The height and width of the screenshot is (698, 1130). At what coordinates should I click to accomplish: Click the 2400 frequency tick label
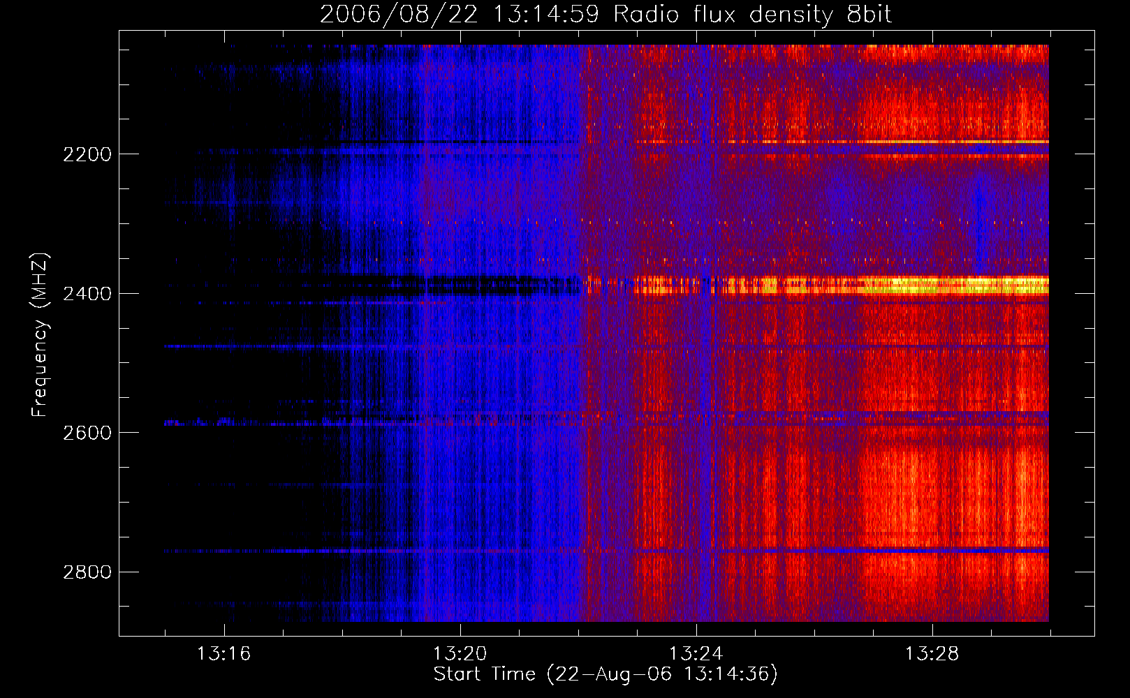[x=87, y=294]
